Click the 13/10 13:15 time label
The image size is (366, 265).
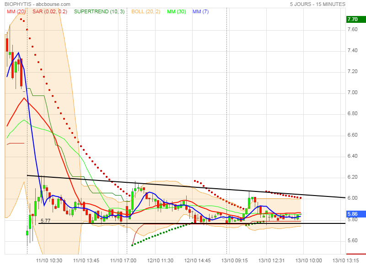pyautogui.click(x=346, y=260)
